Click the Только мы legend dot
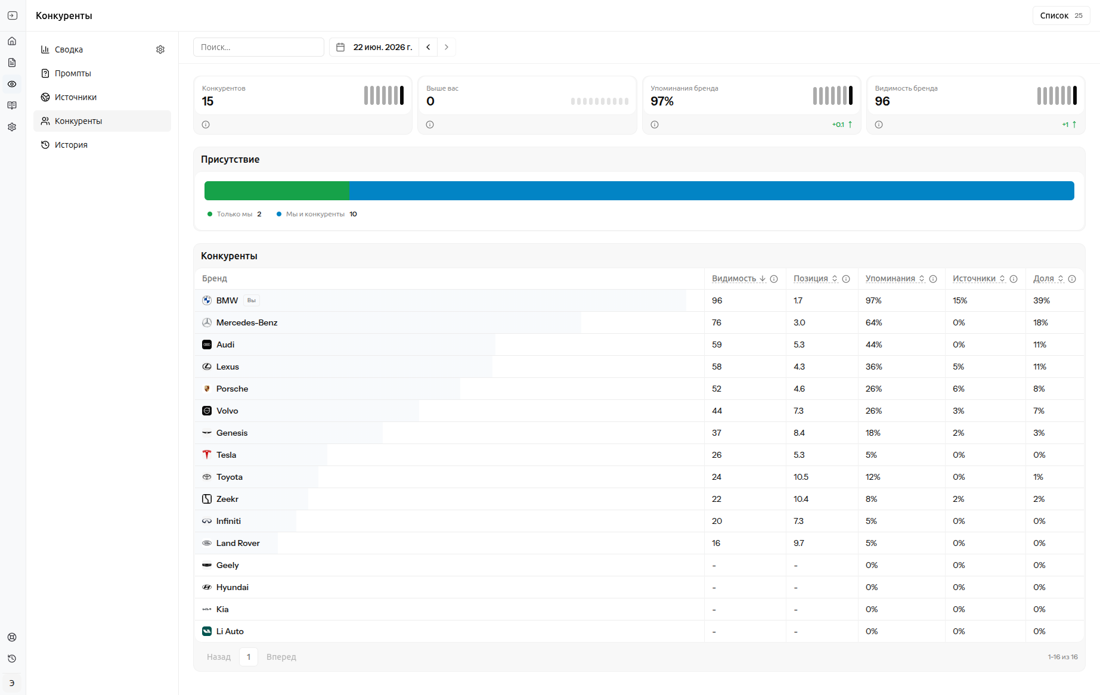The image size is (1100, 695). 210,214
